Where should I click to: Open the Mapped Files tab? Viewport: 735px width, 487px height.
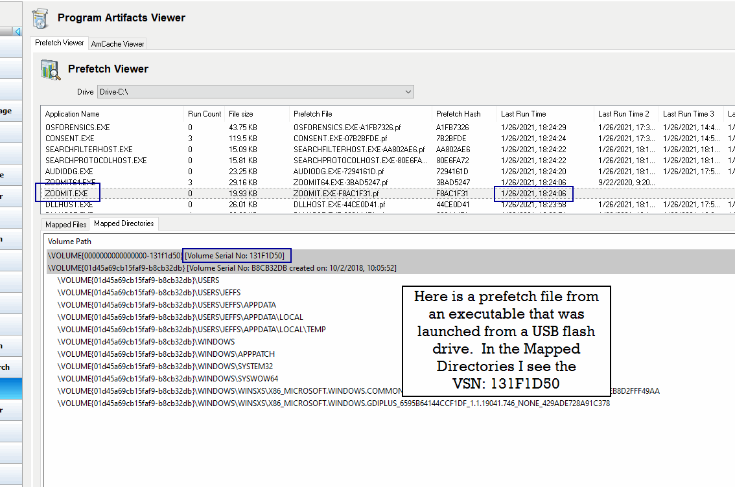pos(66,225)
